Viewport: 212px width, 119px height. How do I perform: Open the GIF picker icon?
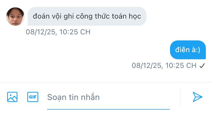pyautogui.click(x=33, y=97)
